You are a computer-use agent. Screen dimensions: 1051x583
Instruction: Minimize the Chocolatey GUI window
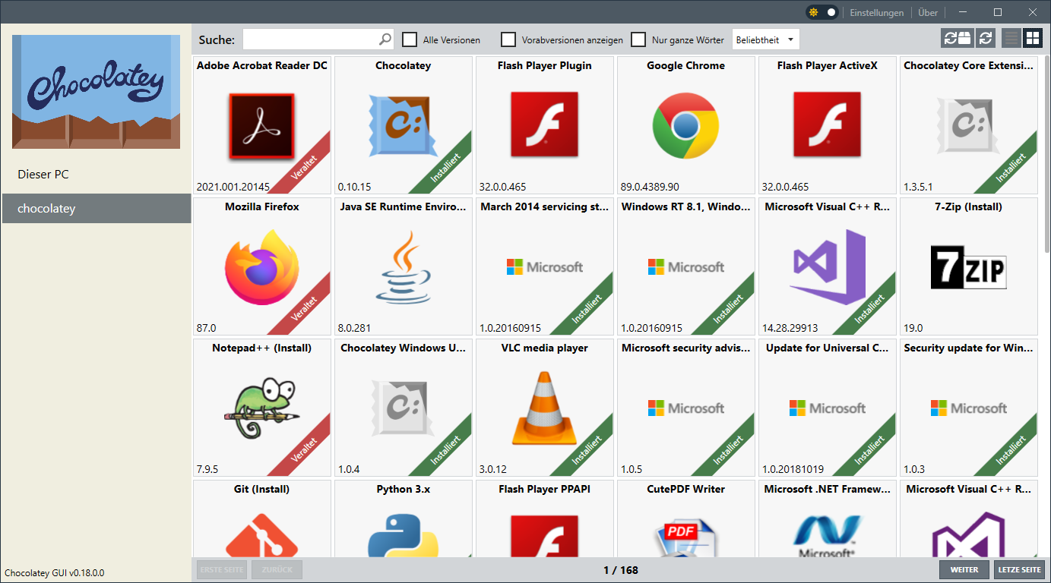pos(963,12)
